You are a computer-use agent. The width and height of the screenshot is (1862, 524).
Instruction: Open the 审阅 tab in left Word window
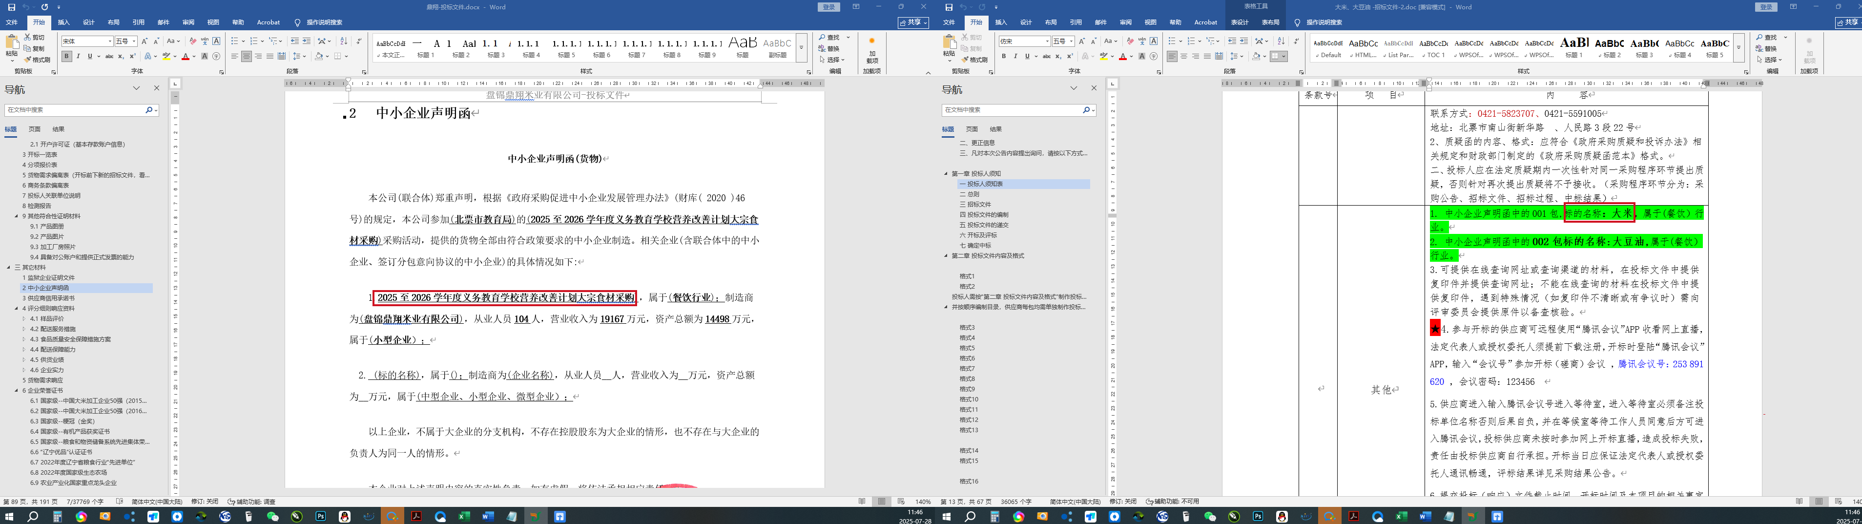[188, 22]
